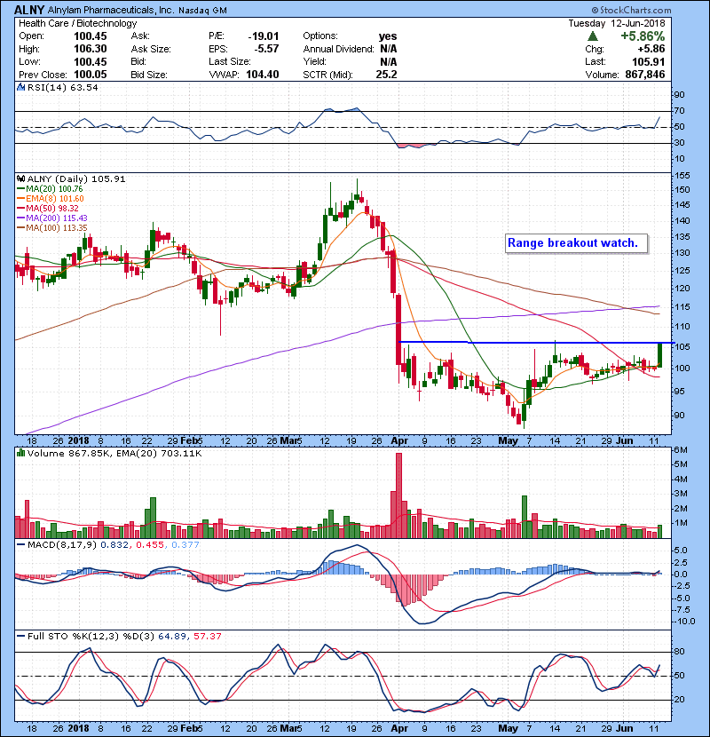The image size is (710, 737).
Task: Click the Chg value +5.86
Action: pos(651,49)
